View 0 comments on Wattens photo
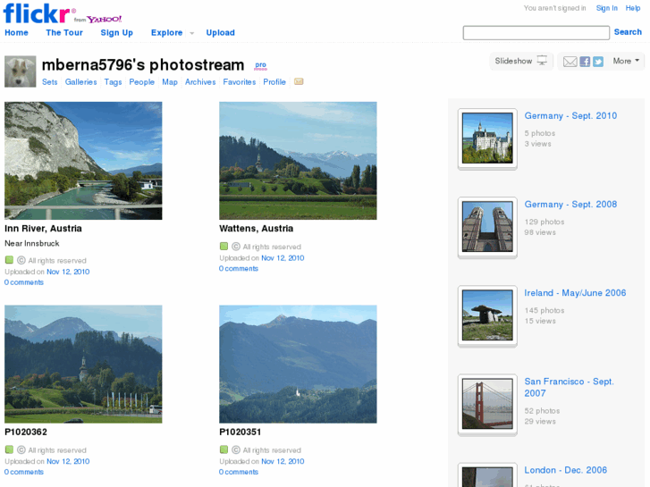This screenshot has height=487, width=650. pos(239,269)
